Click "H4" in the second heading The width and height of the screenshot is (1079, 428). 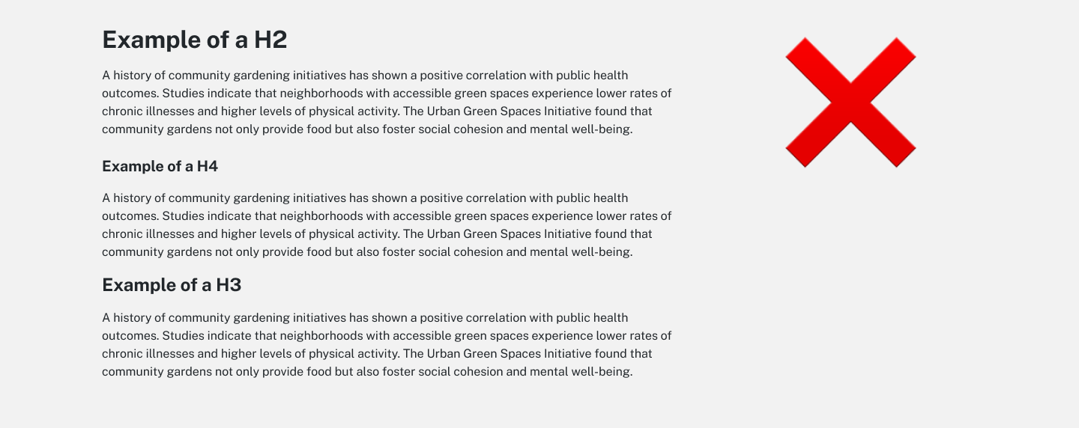pyautogui.click(x=208, y=166)
